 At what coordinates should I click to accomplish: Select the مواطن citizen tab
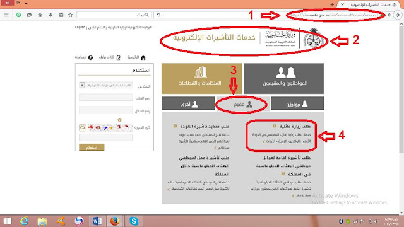[x=297, y=104]
